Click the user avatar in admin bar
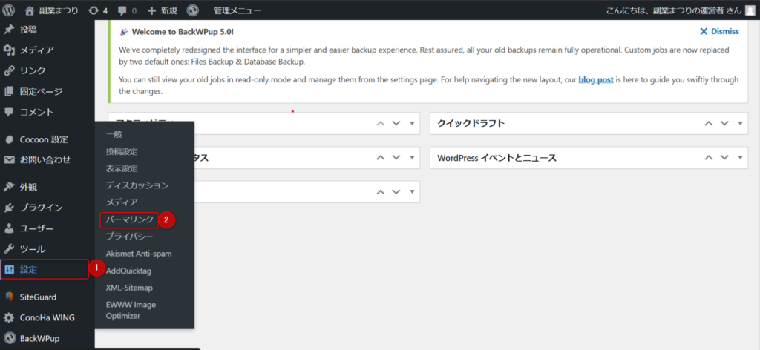The image size is (760, 350). point(750,10)
